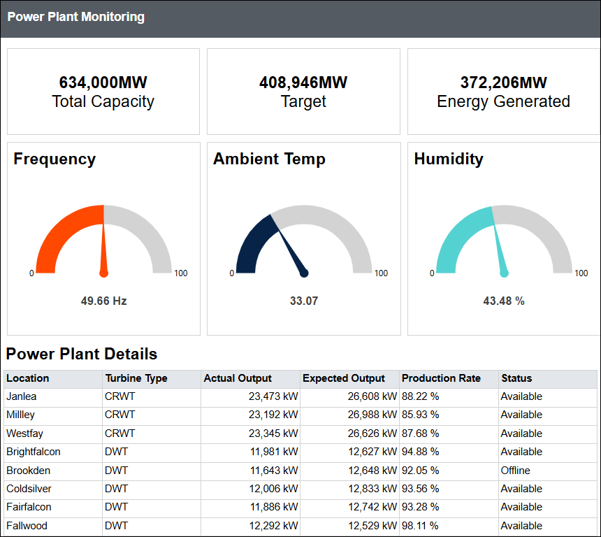Select the Coldsilver location cell

(x=53, y=489)
